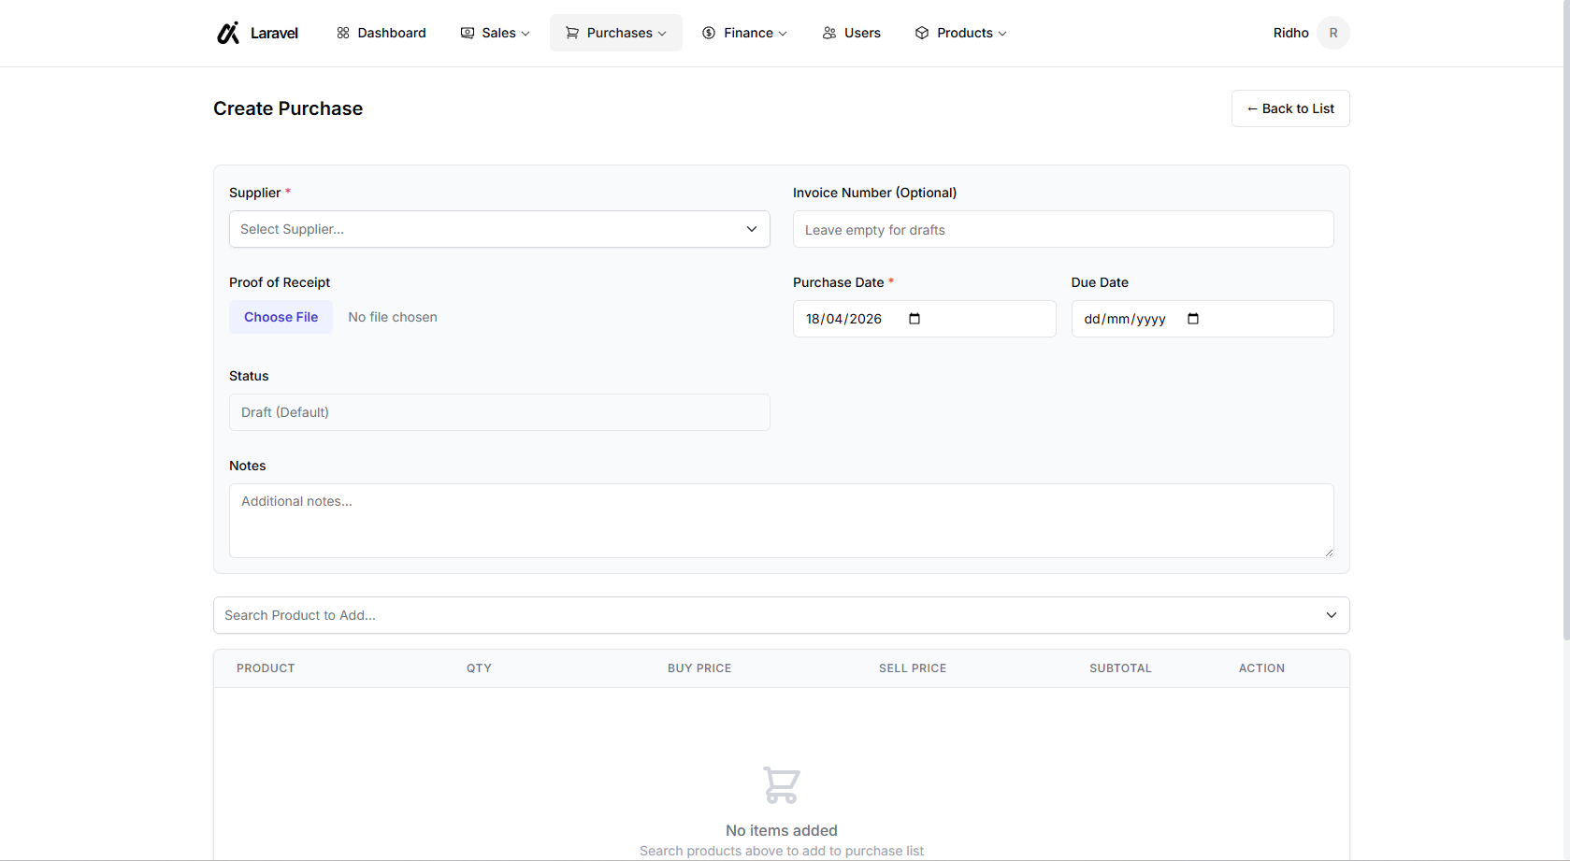Viewport: 1570px width, 861px height.
Task: Expand the Sales menu chevron
Action: pyautogui.click(x=526, y=34)
